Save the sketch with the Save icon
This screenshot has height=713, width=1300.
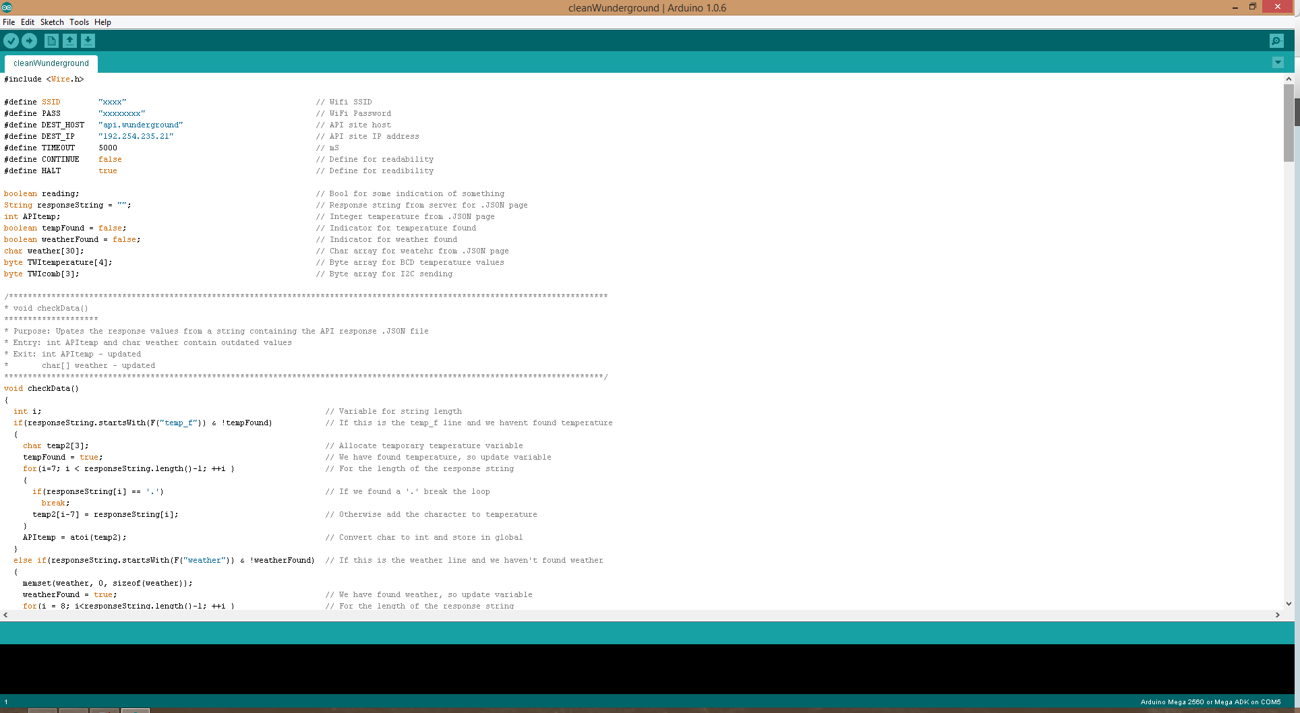tap(88, 40)
